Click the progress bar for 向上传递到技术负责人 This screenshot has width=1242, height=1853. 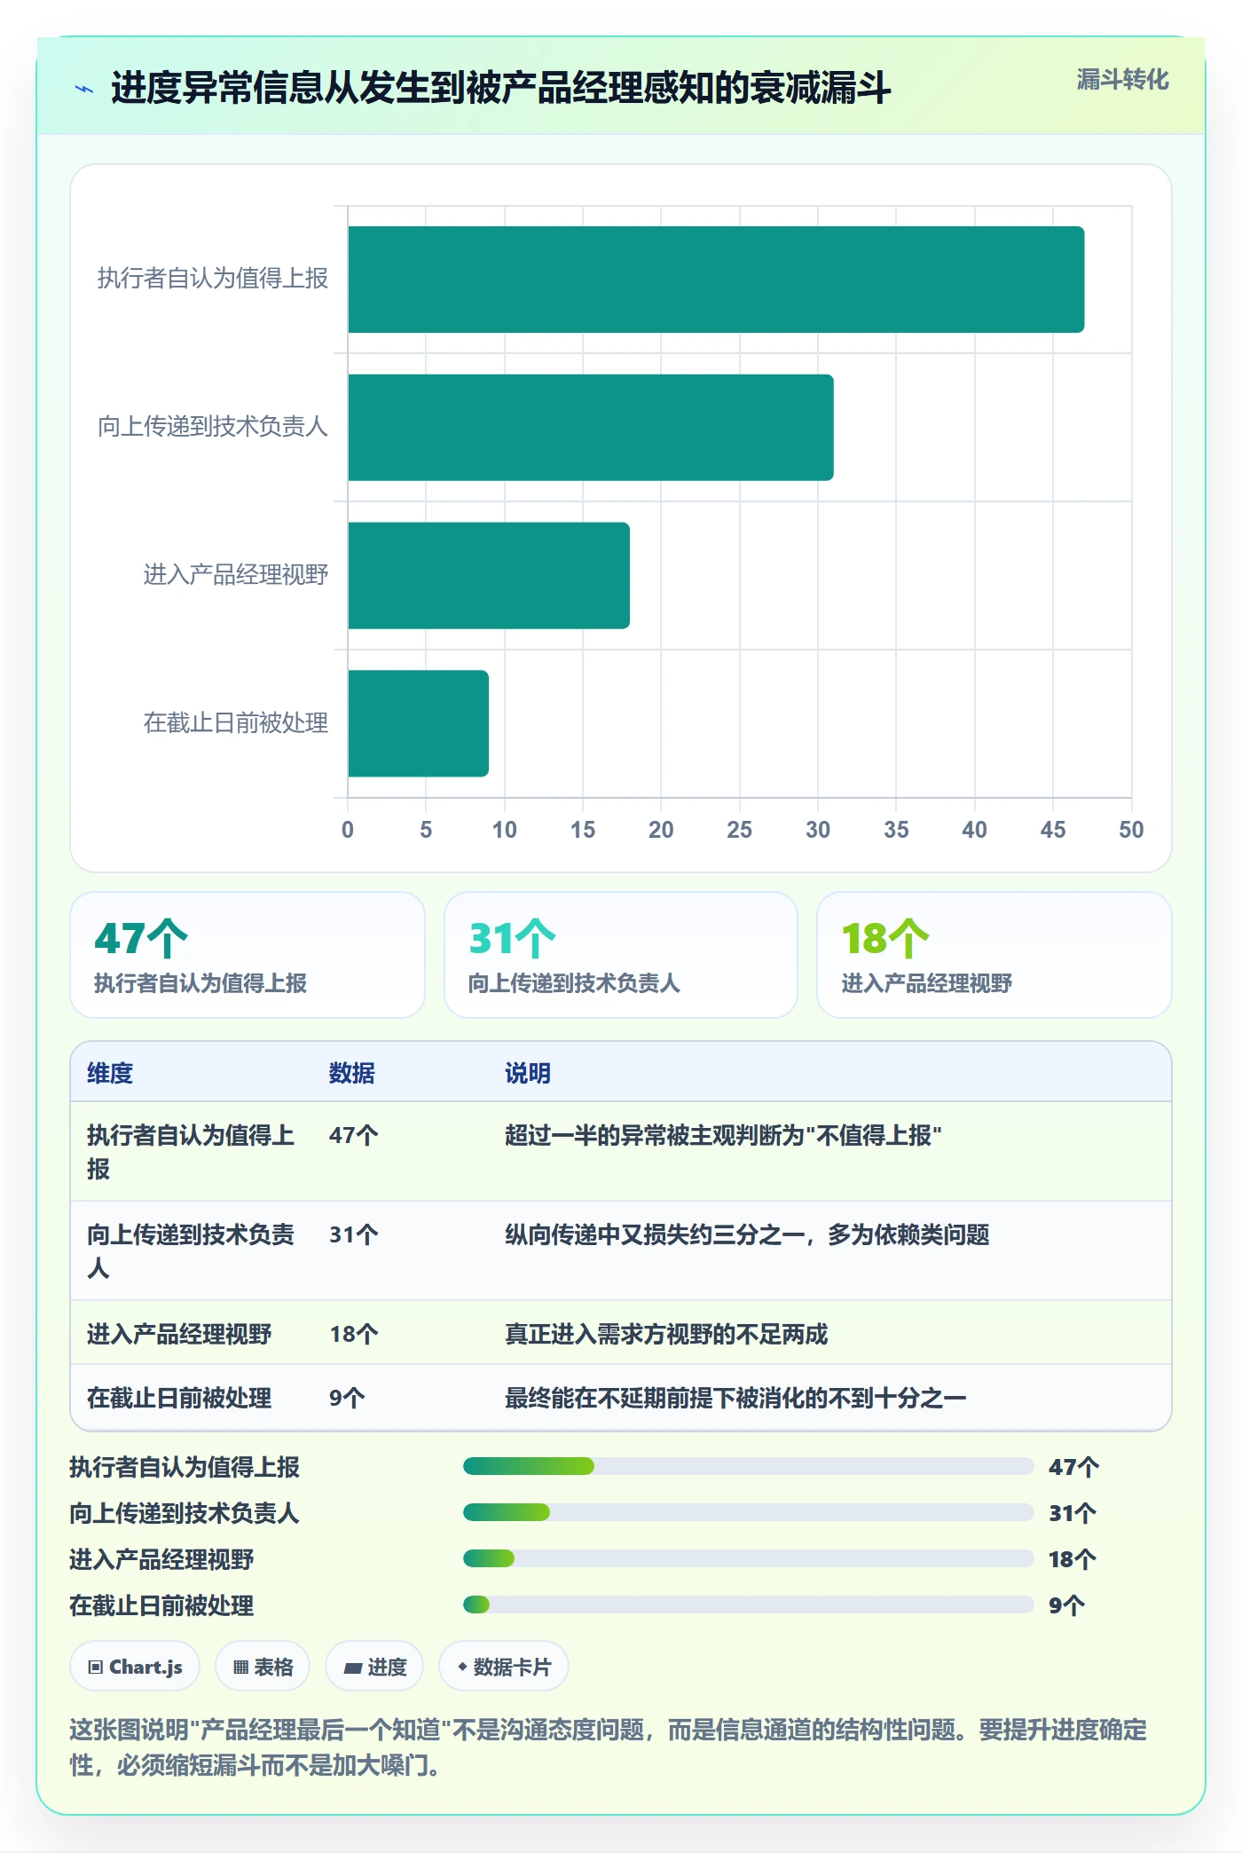748,1512
